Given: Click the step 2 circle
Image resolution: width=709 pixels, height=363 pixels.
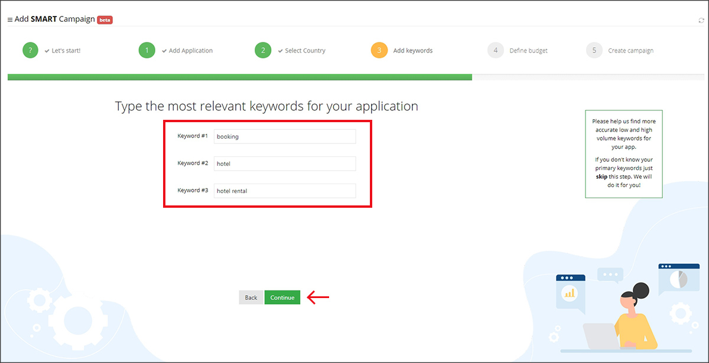Looking at the screenshot, I should click(x=263, y=50).
